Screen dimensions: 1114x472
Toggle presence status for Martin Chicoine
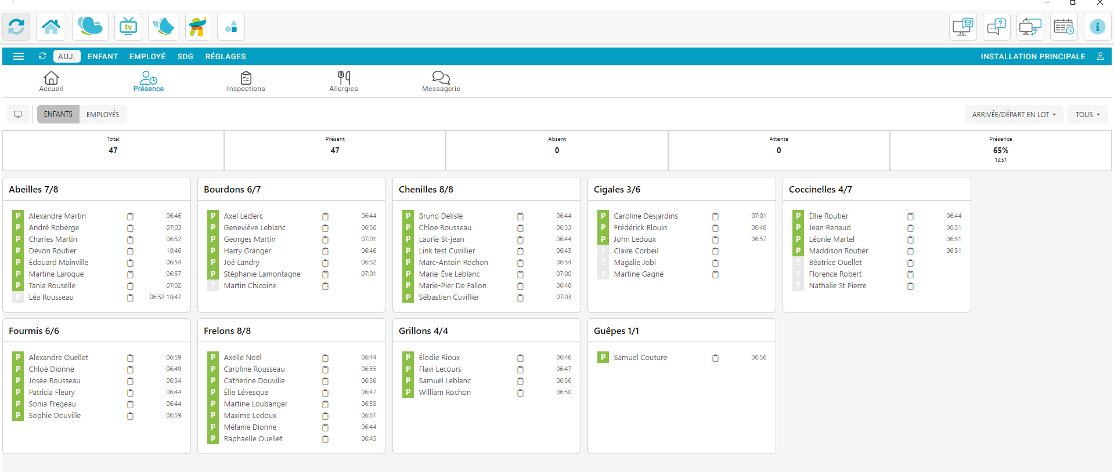click(213, 285)
